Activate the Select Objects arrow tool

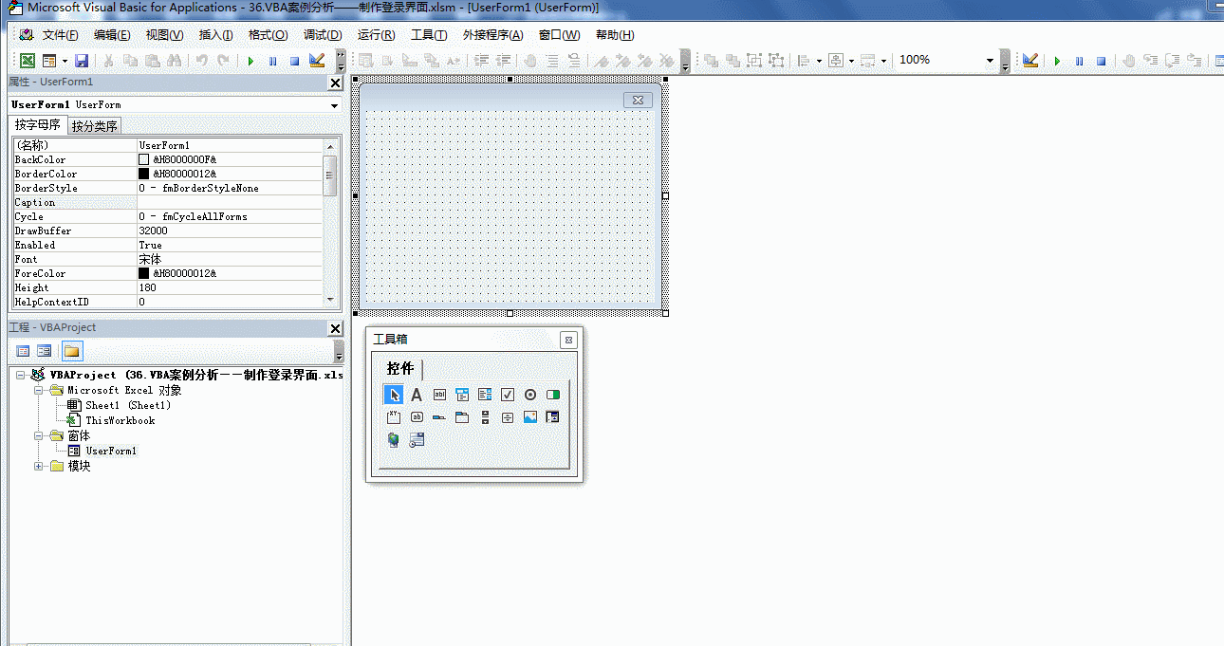[394, 395]
